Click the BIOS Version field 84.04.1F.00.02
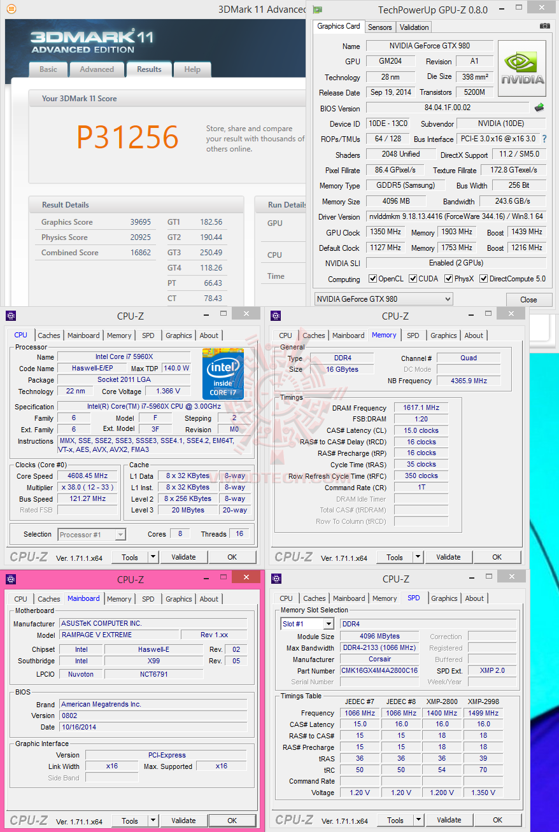559x832 pixels. point(448,108)
